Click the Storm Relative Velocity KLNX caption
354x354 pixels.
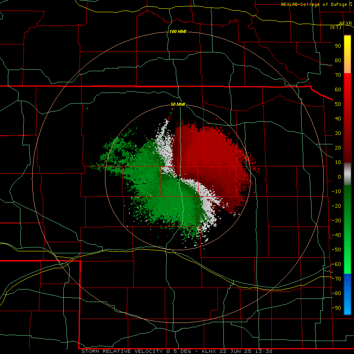(x=177, y=351)
